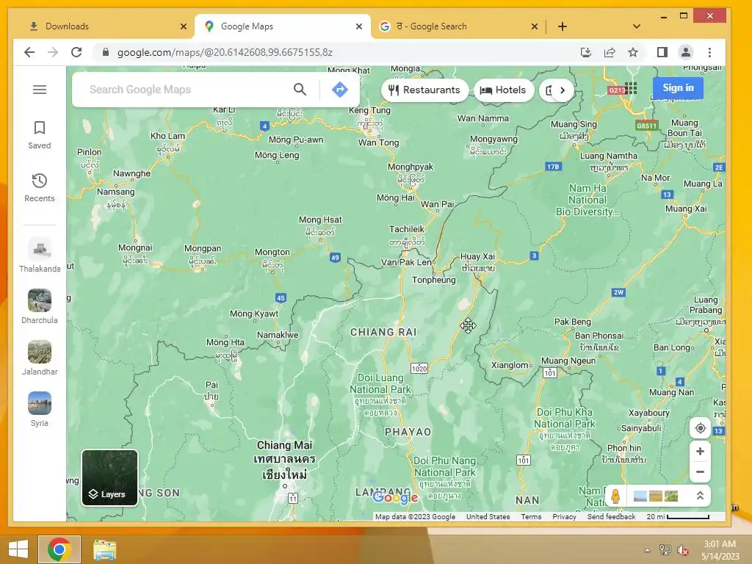Open the Syria recent place

tap(40, 410)
